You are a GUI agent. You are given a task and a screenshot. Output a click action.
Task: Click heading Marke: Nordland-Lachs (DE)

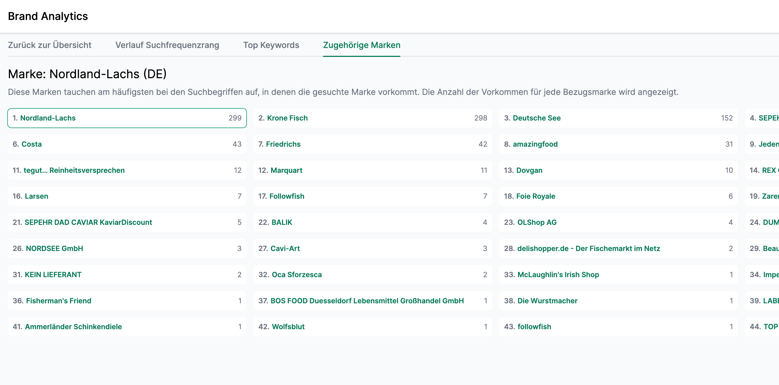click(88, 74)
